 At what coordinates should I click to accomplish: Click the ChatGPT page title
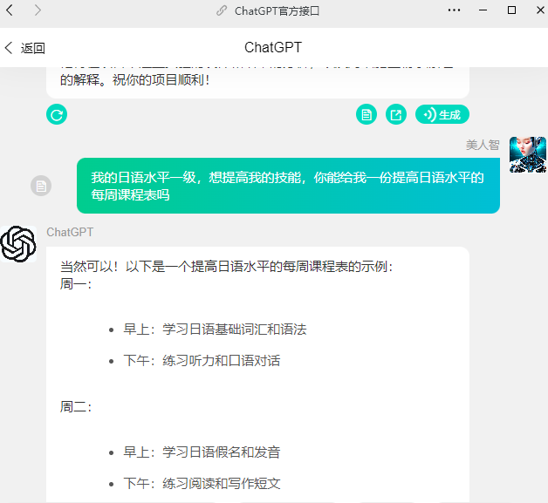[x=273, y=47]
